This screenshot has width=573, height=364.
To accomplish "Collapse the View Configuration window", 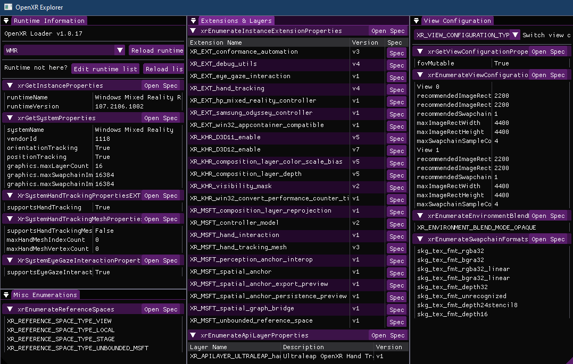I will (x=416, y=21).
